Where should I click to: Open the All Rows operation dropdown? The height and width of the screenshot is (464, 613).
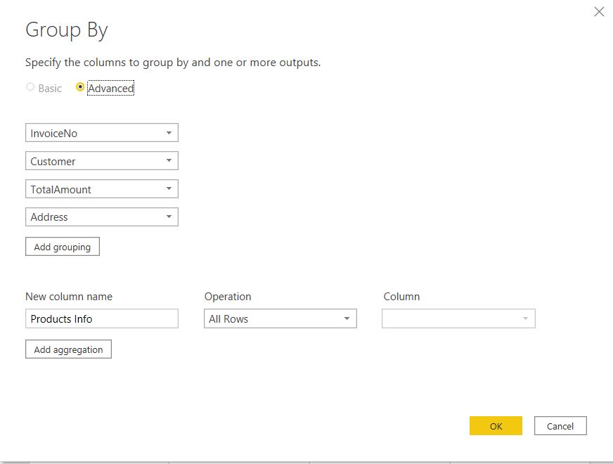click(280, 318)
